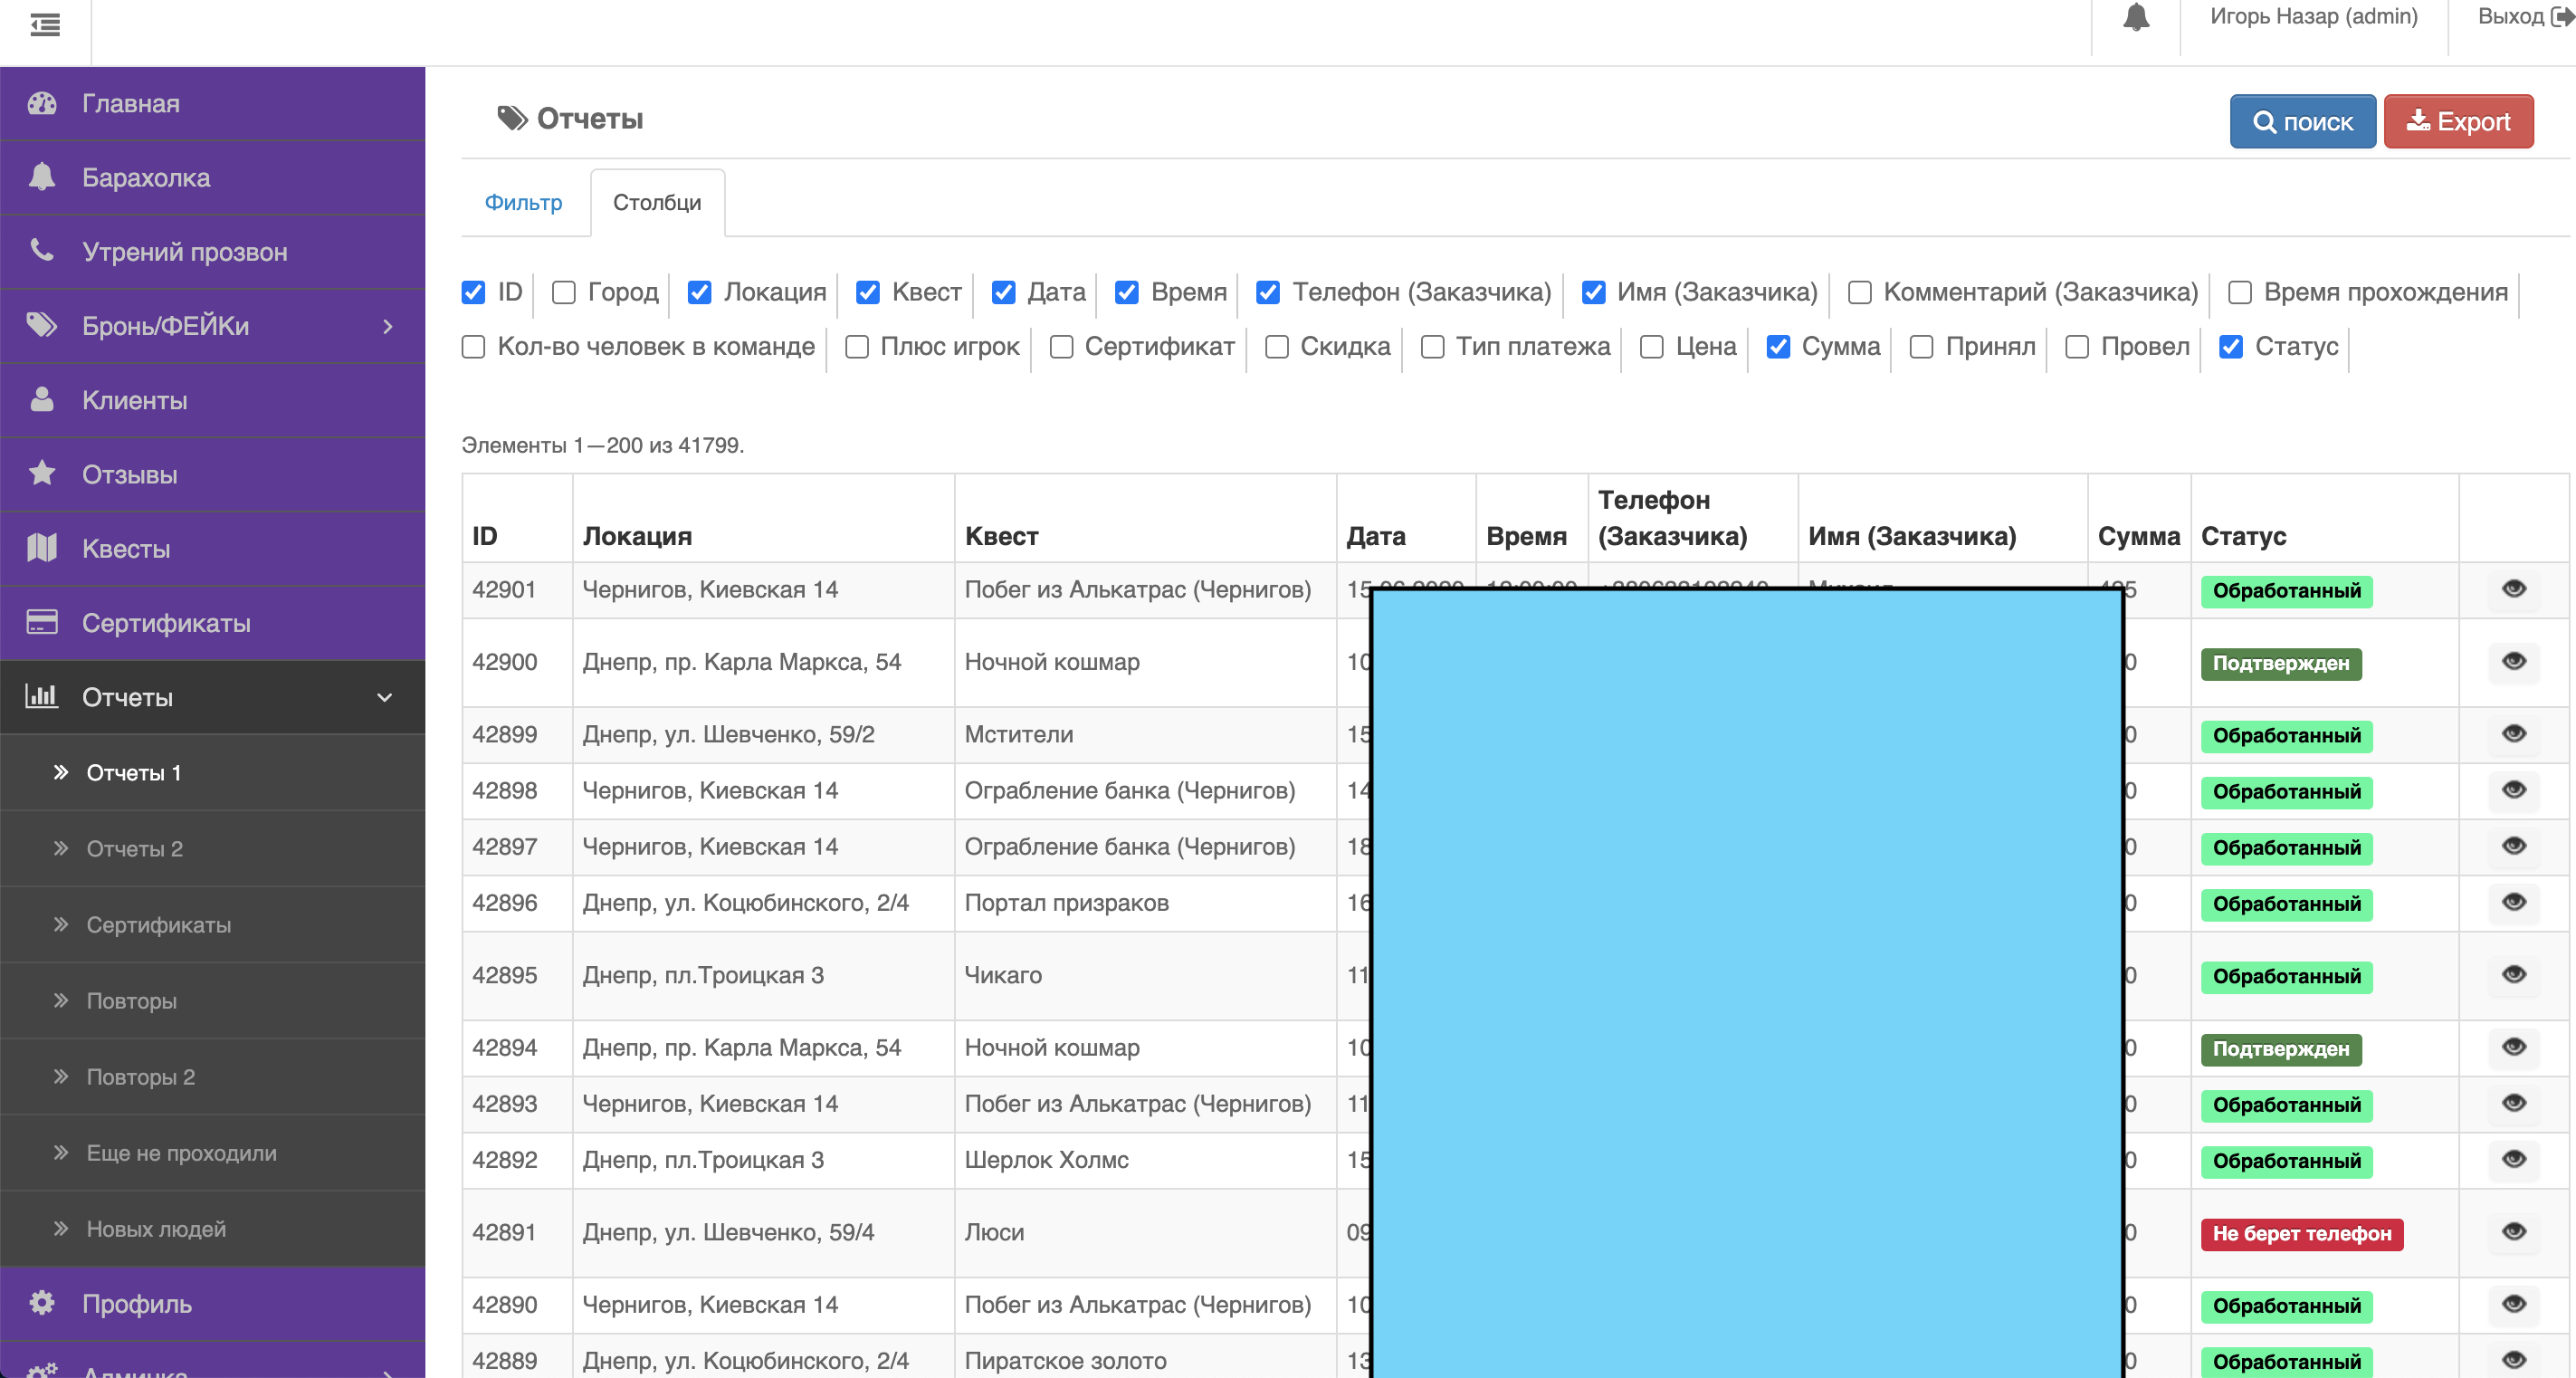The width and height of the screenshot is (2576, 1378).
Task: Click the hamburger menu toggle icon
Action: 45,24
